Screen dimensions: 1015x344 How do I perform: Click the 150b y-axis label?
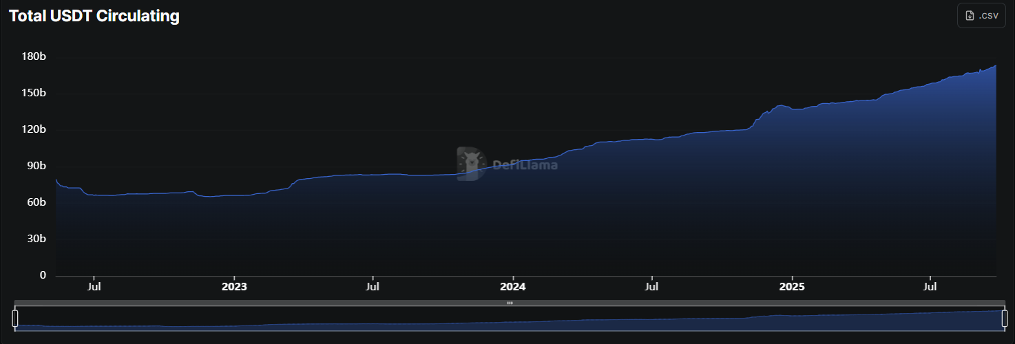(x=34, y=93)
